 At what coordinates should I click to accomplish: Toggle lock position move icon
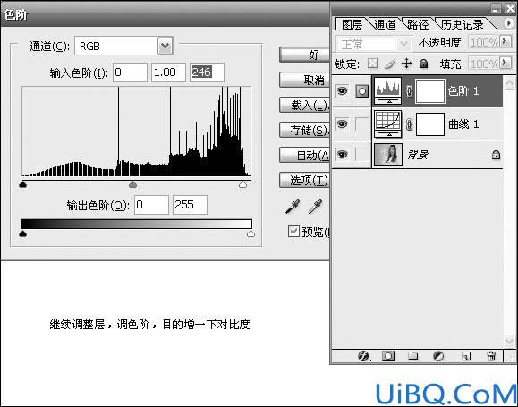(x=406, y=64)
